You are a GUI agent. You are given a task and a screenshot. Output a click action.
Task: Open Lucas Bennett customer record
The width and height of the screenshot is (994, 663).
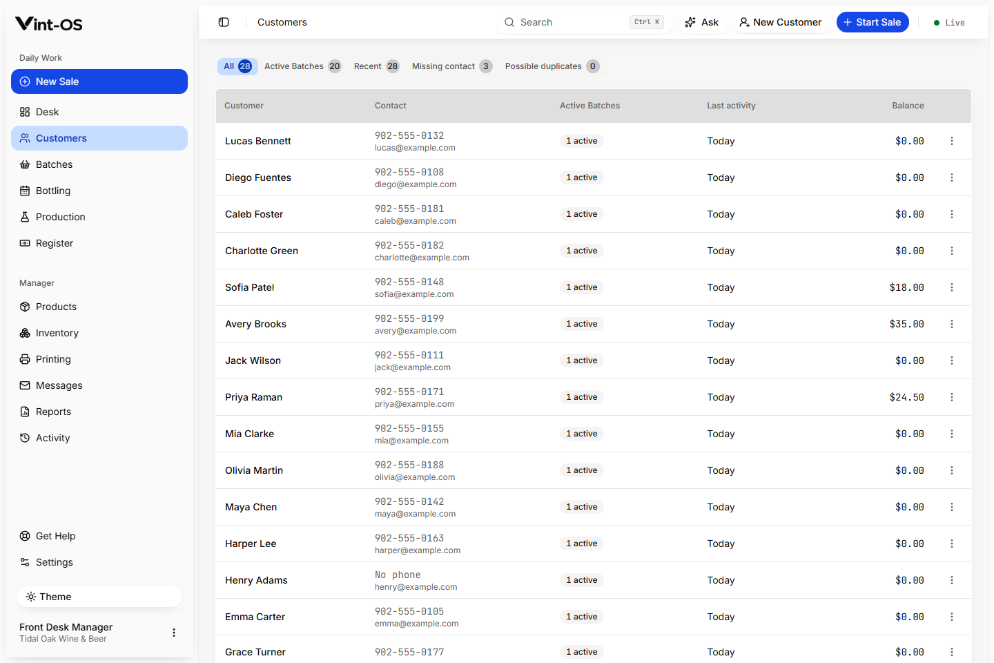point(258,141)
